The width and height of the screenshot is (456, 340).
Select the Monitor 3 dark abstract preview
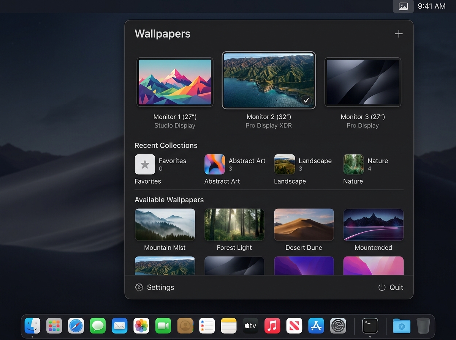pos(363,82)
